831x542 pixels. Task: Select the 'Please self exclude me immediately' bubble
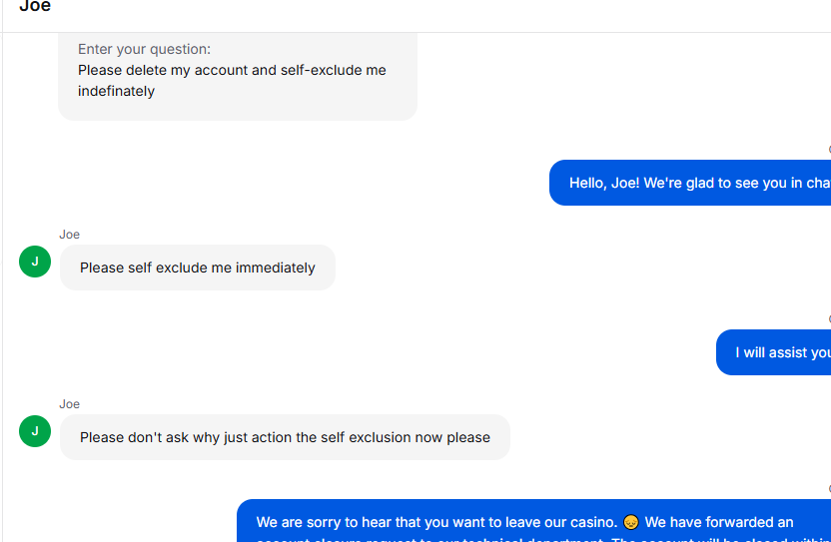(x=198, y=268)
